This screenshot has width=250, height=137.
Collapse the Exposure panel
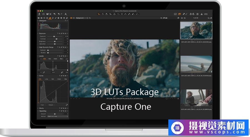click(x=38, y=34)
